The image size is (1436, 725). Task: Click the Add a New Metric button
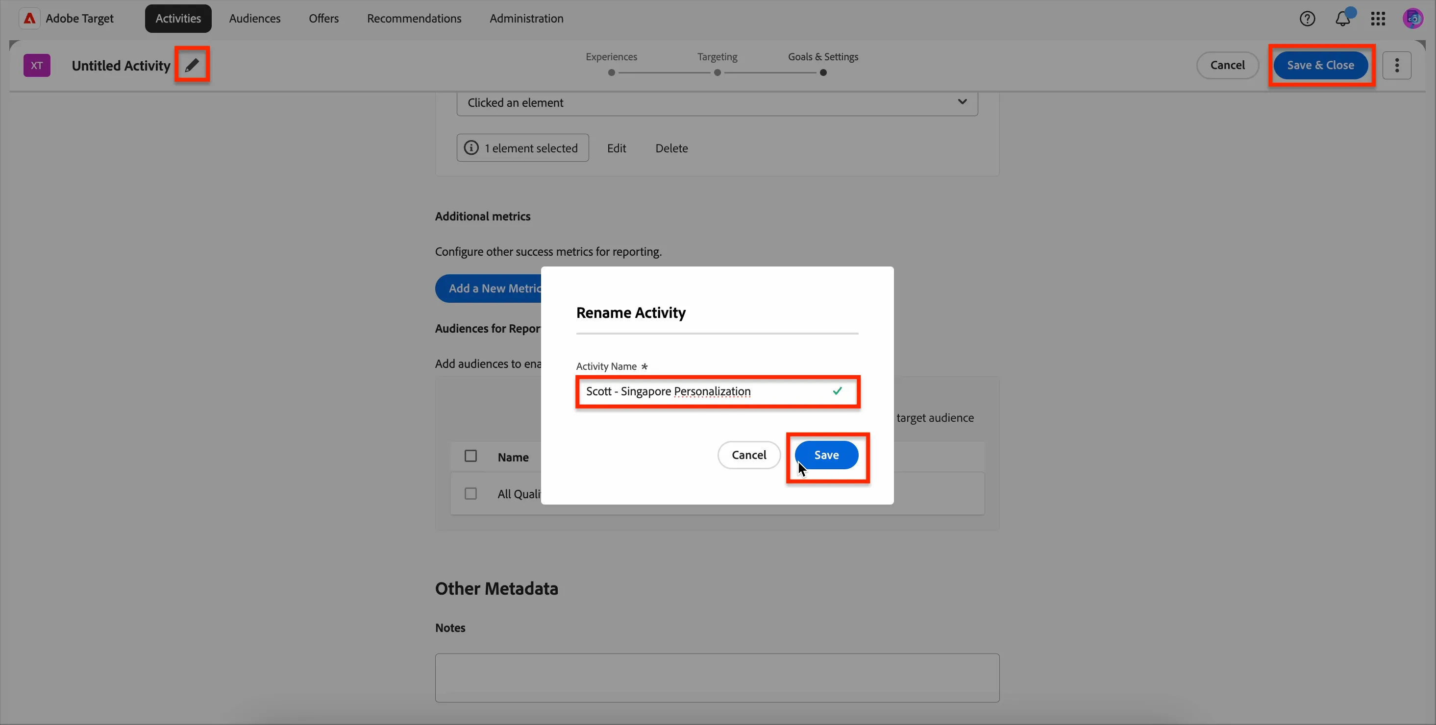coord(488,288)
